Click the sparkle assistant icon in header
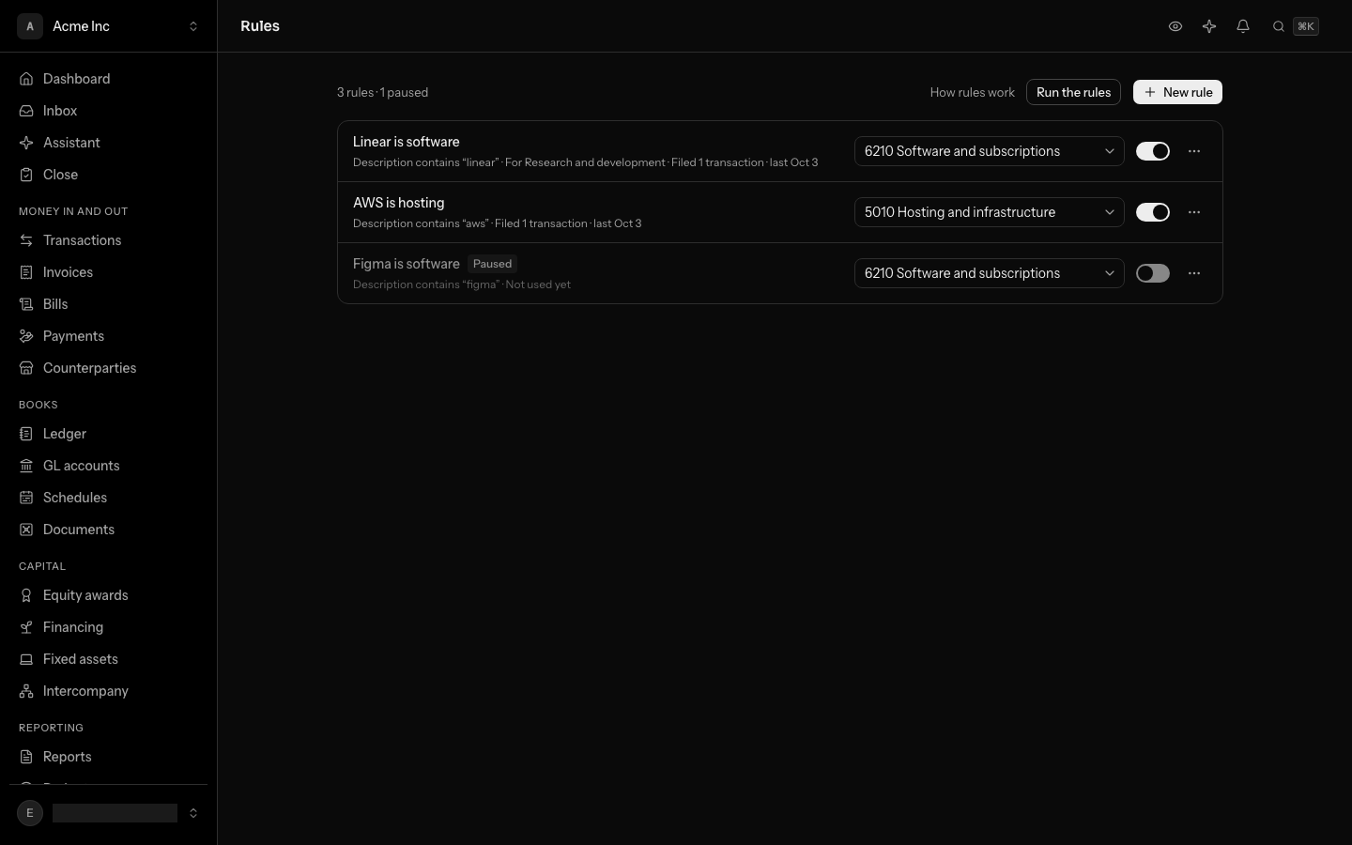 [1209, 26]
